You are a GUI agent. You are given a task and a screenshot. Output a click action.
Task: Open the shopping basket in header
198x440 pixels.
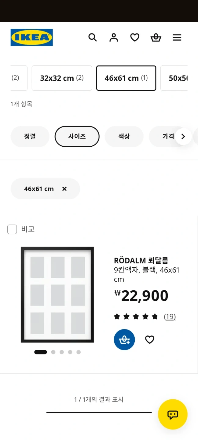pyautogui.click(x=156, y=38)
